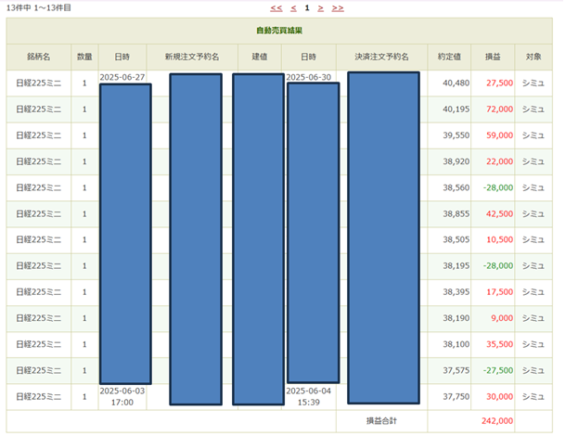This screenshot has height=436, width=578.
Task: Click the 新規注文予約名 column header
Action: [192, 57]
